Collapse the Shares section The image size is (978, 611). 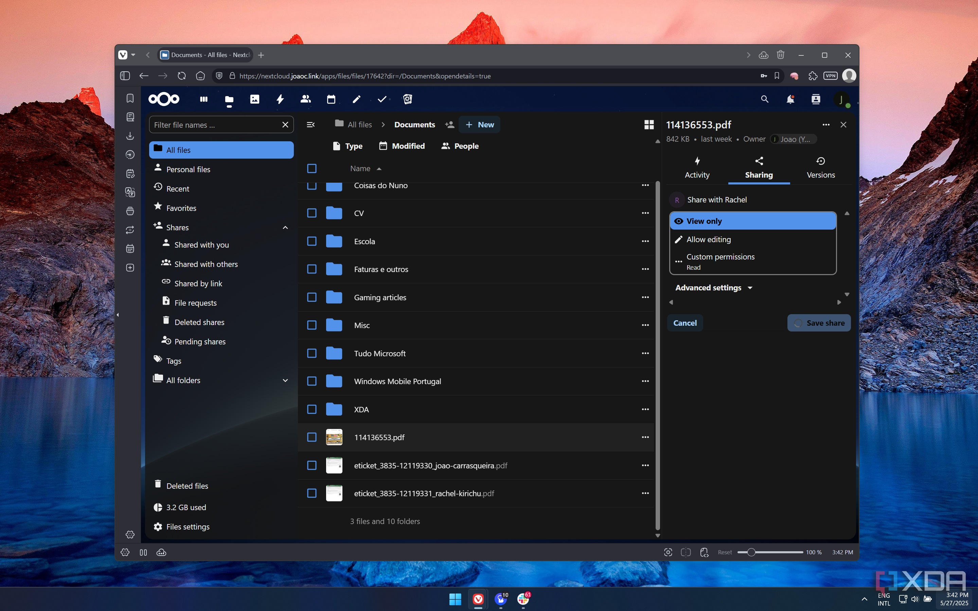point(285,228)
